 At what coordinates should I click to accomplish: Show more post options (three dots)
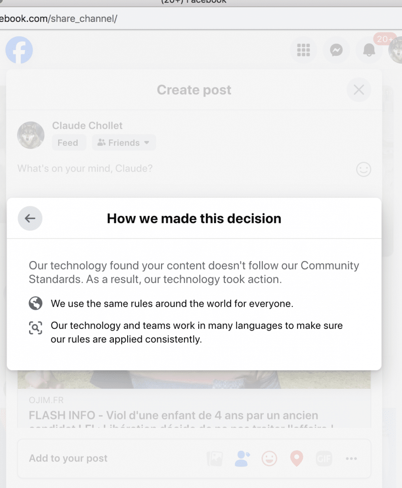point(352,459)
